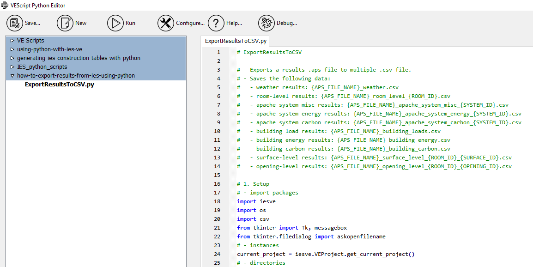Select ExportResultsToCSV.py in the sidebar
The width and height of the screenshot is (533, 267).
(59, 85)
